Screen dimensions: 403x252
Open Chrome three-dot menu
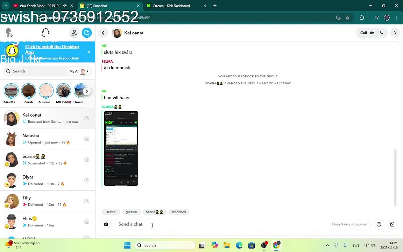(397, 18)
